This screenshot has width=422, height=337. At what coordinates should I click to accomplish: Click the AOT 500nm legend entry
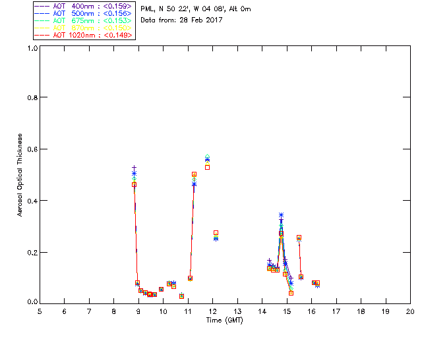click(x=83, y=13)
